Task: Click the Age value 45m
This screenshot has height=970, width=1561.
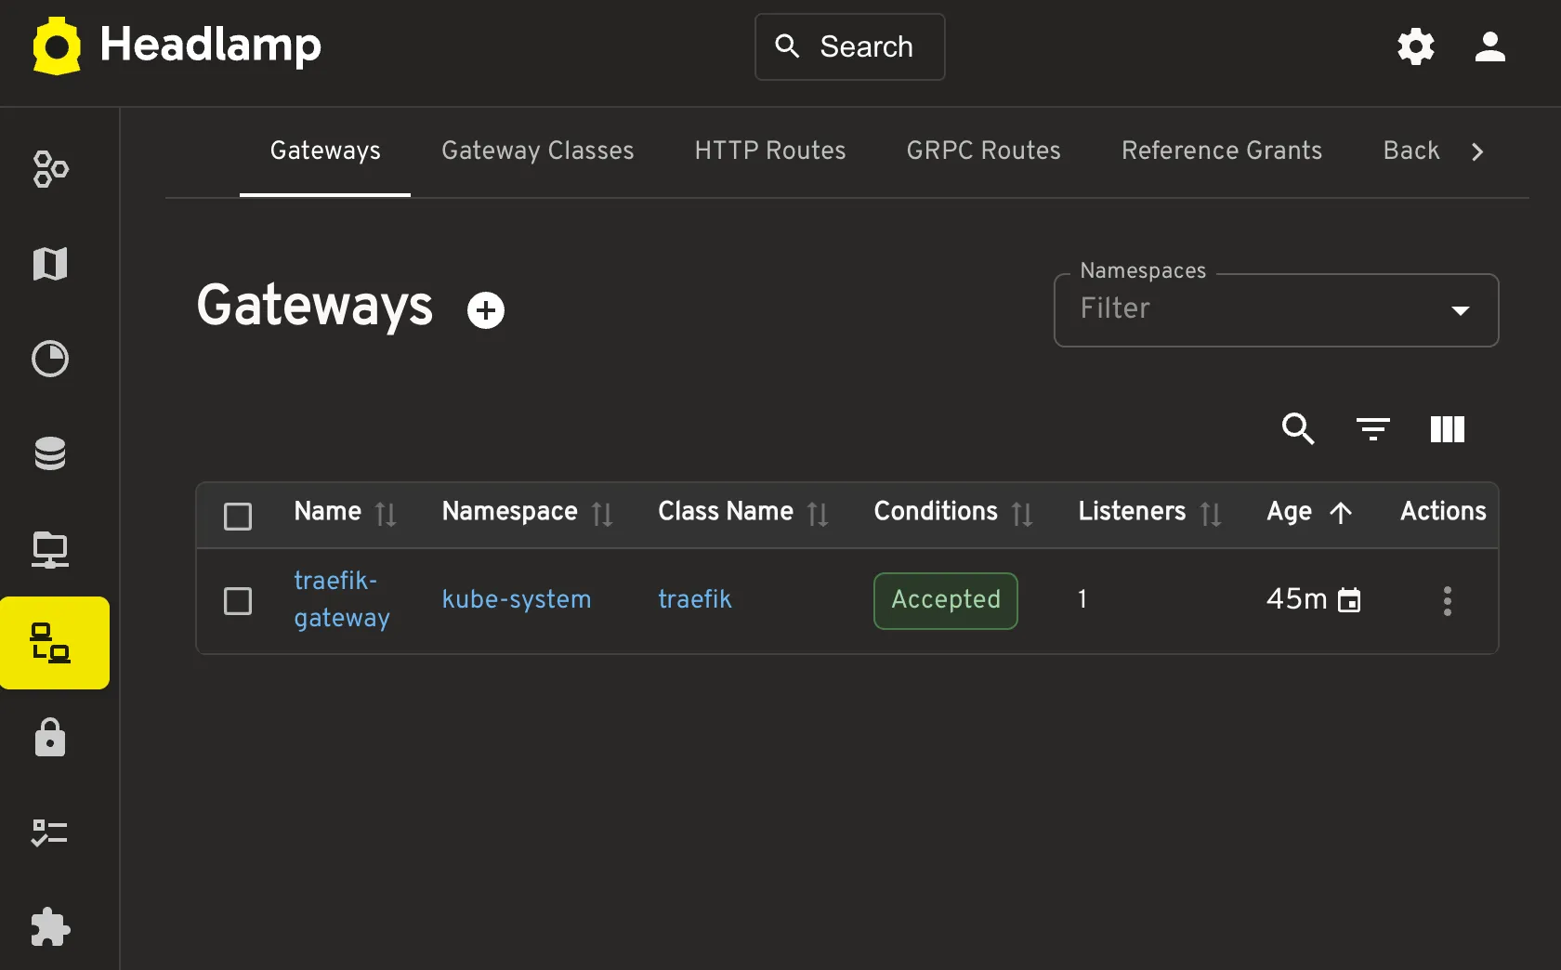Action: pyautogui.click(x=1297, y=599)
